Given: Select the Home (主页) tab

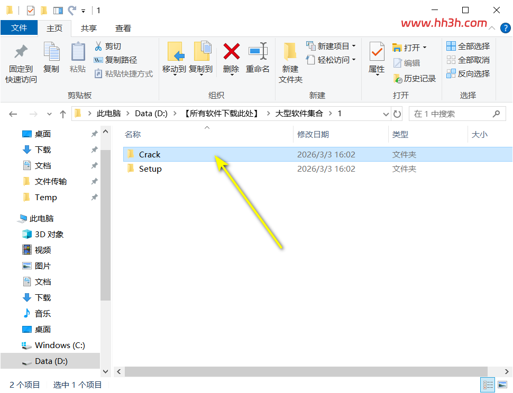Looking at the screenshot, I should point(54,28).
